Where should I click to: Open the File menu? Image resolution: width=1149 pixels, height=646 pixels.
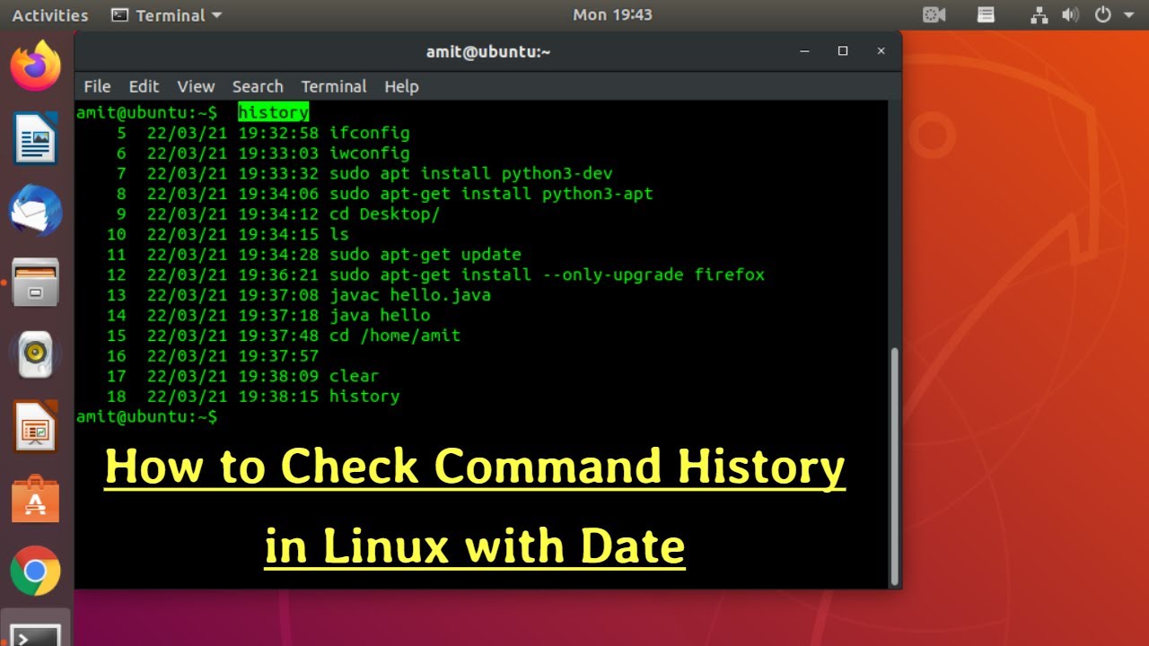coord(97,86)
